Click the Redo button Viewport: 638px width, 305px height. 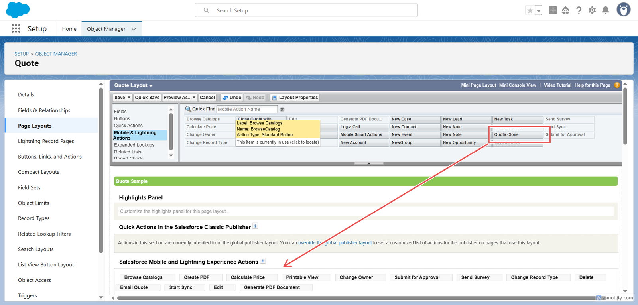[x=255, y=98]
